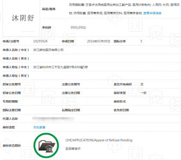Click the 初审公告期号 label
The image size is (181, 160).
(x=12, y=84)
